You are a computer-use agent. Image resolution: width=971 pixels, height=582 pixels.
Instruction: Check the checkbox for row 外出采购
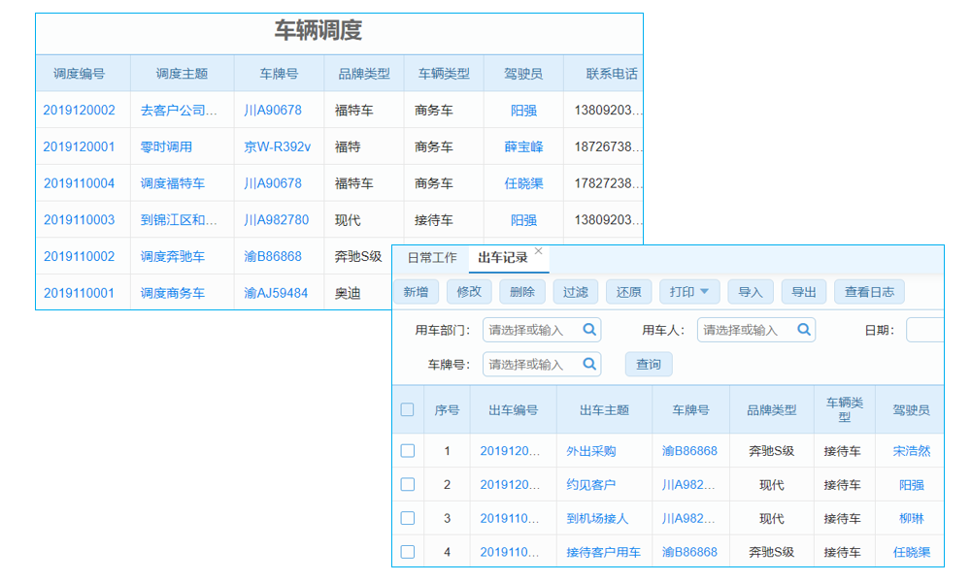408,450
